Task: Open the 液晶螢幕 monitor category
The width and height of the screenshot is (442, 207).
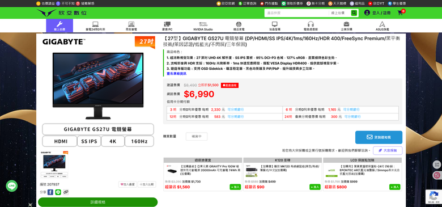Action: tap(275, 26)
